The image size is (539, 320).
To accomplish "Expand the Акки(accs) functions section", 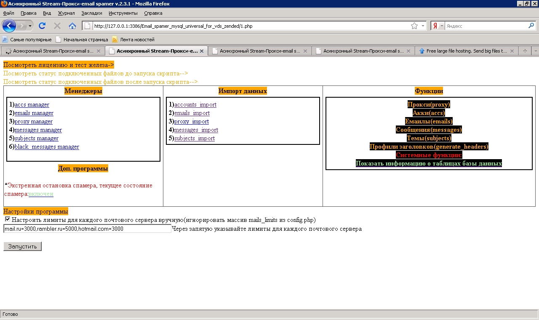I will click(429, 113).
